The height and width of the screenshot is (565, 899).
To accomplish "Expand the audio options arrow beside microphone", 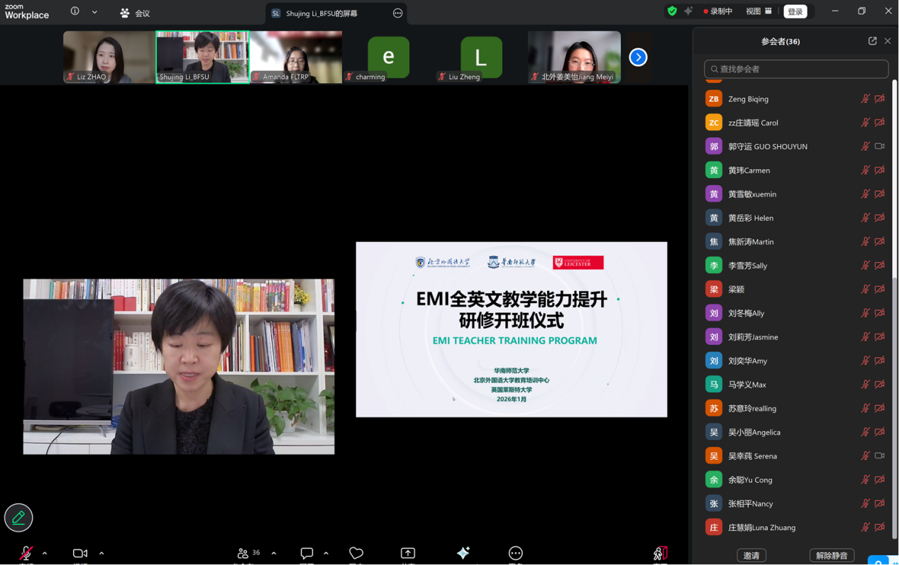I will pyautogui.click(x=45, y=554).
